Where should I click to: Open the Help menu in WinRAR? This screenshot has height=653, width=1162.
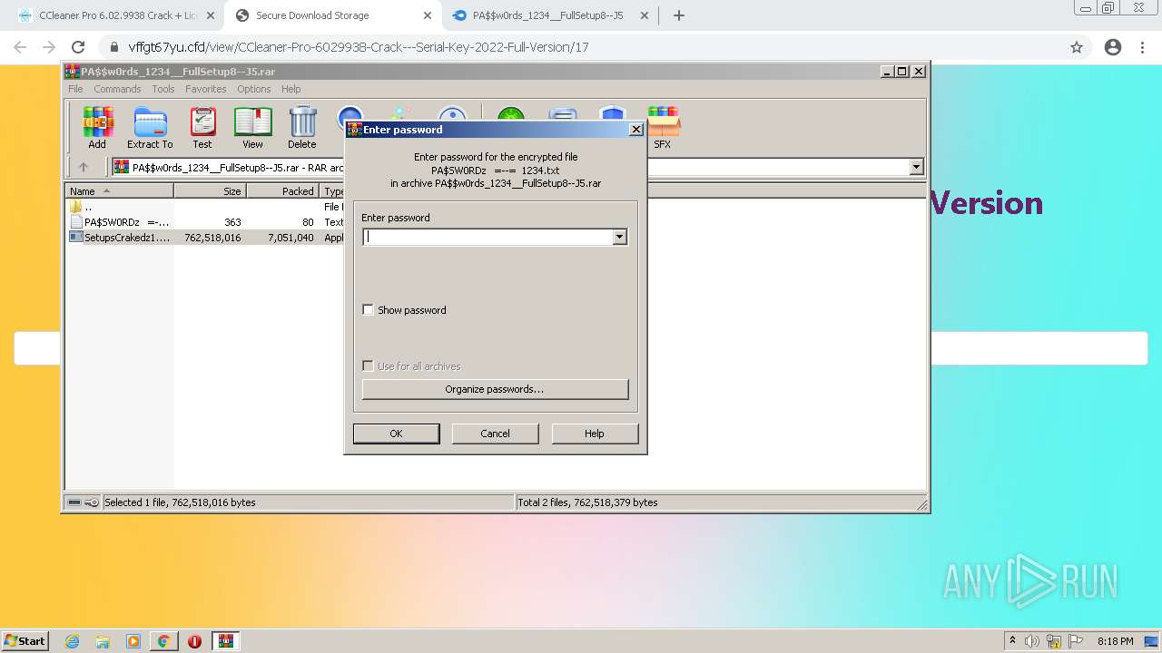tap(290, 89)
